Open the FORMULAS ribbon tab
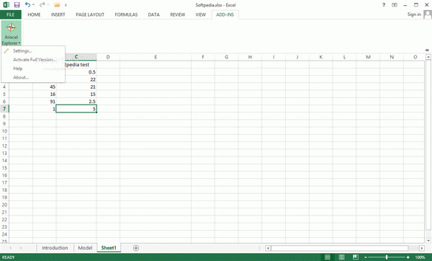 tap(126, 14)
